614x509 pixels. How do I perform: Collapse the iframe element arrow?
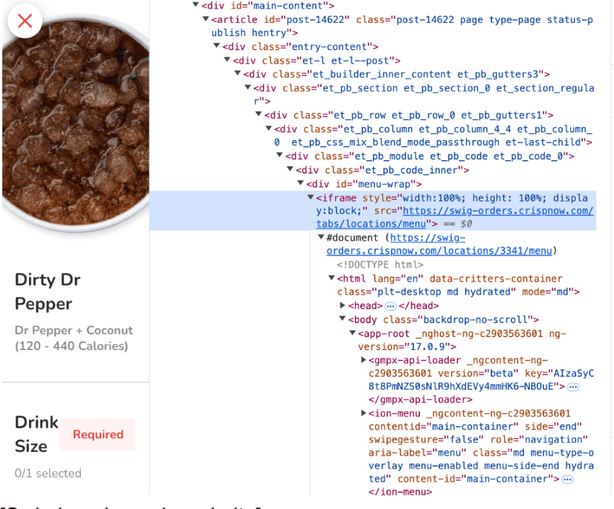pyautogui.click(x=310, y=198)
